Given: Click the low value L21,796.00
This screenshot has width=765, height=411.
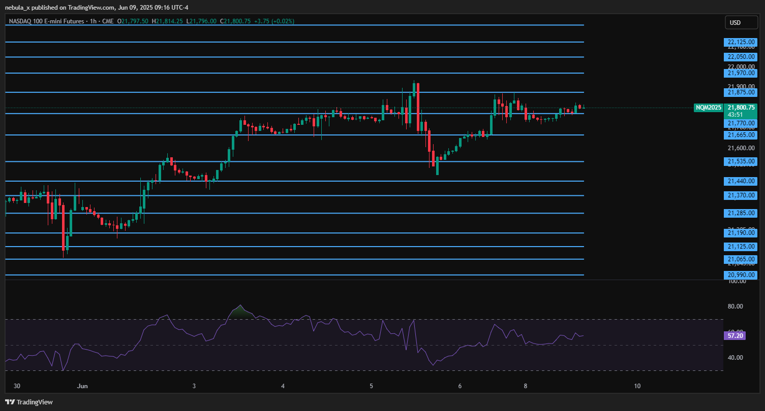Looking at the screenshot, I should point(201,21).
